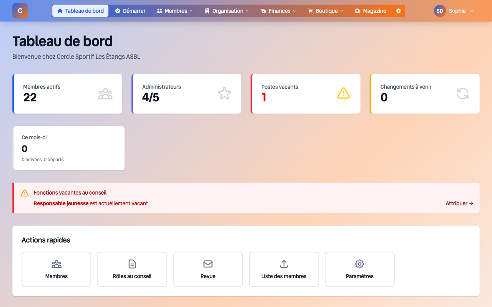Click the envelope icon in Revue action

208,264
